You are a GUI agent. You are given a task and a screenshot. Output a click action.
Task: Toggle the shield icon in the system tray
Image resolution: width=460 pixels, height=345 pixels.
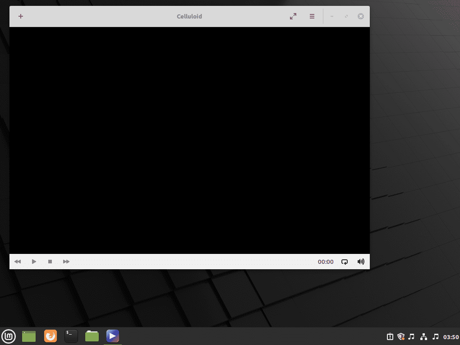click(400, 336)
